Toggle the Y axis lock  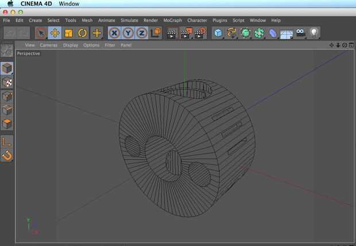(x=128, y=33)
